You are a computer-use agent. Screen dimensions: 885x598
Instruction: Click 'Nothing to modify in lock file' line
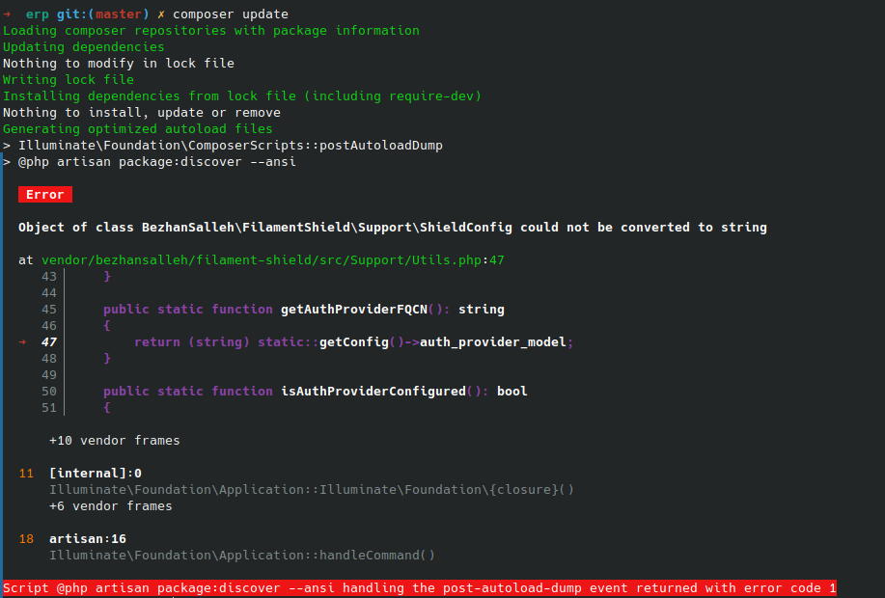119,64
